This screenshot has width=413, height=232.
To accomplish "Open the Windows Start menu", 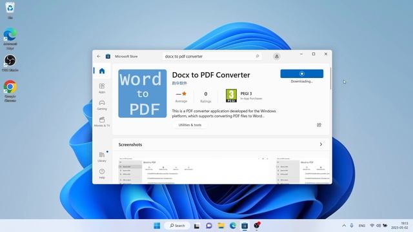I will click(x=157, y=226).
